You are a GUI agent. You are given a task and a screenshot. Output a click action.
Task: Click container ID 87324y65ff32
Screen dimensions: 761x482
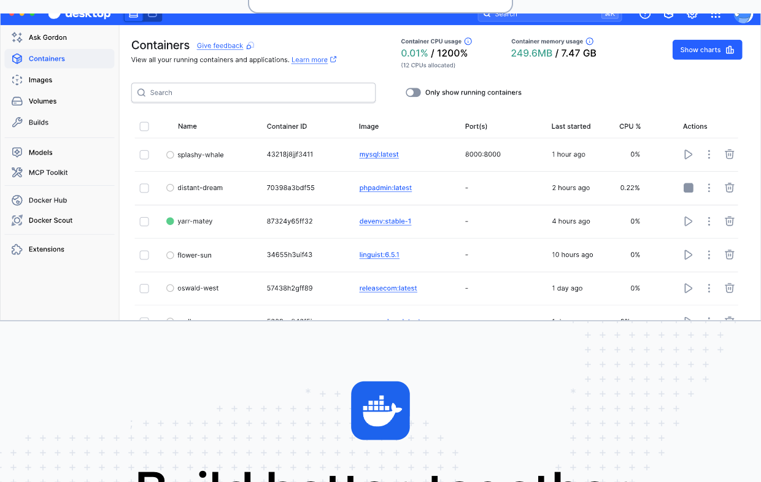click(x=290, y=221)
